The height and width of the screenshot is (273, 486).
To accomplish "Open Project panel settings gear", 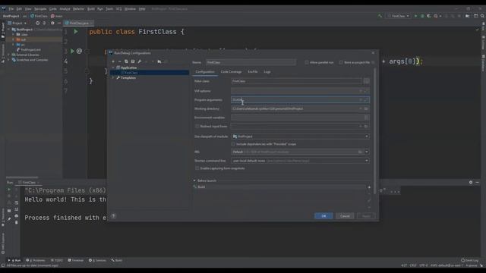I will (x=52, y=24).
